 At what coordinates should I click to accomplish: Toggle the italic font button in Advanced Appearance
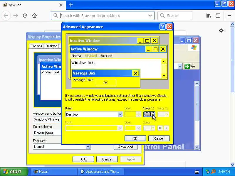coord(166,128)
